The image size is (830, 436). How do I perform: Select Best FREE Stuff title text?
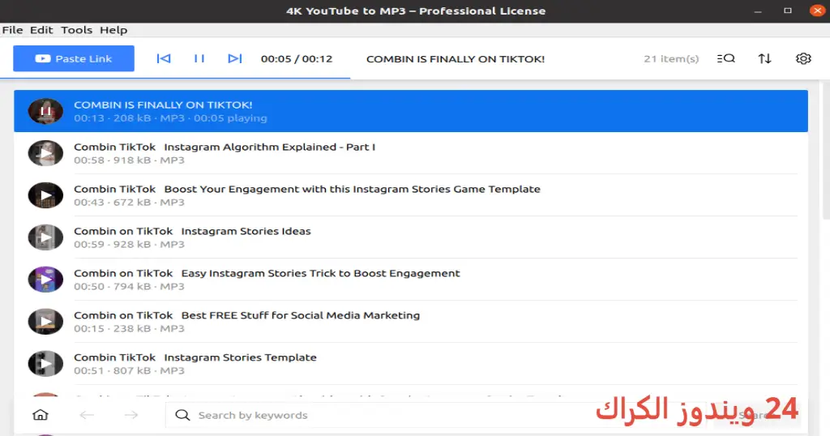coord(246,315)
